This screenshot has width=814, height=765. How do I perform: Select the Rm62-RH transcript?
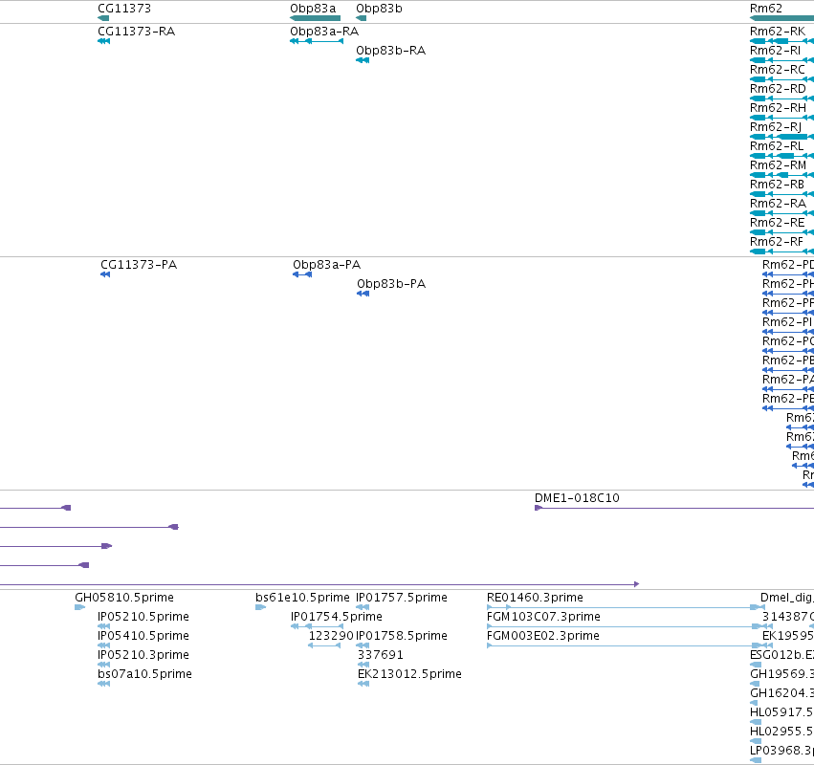pos(781,118)
